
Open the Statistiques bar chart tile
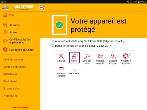[74, 71]
